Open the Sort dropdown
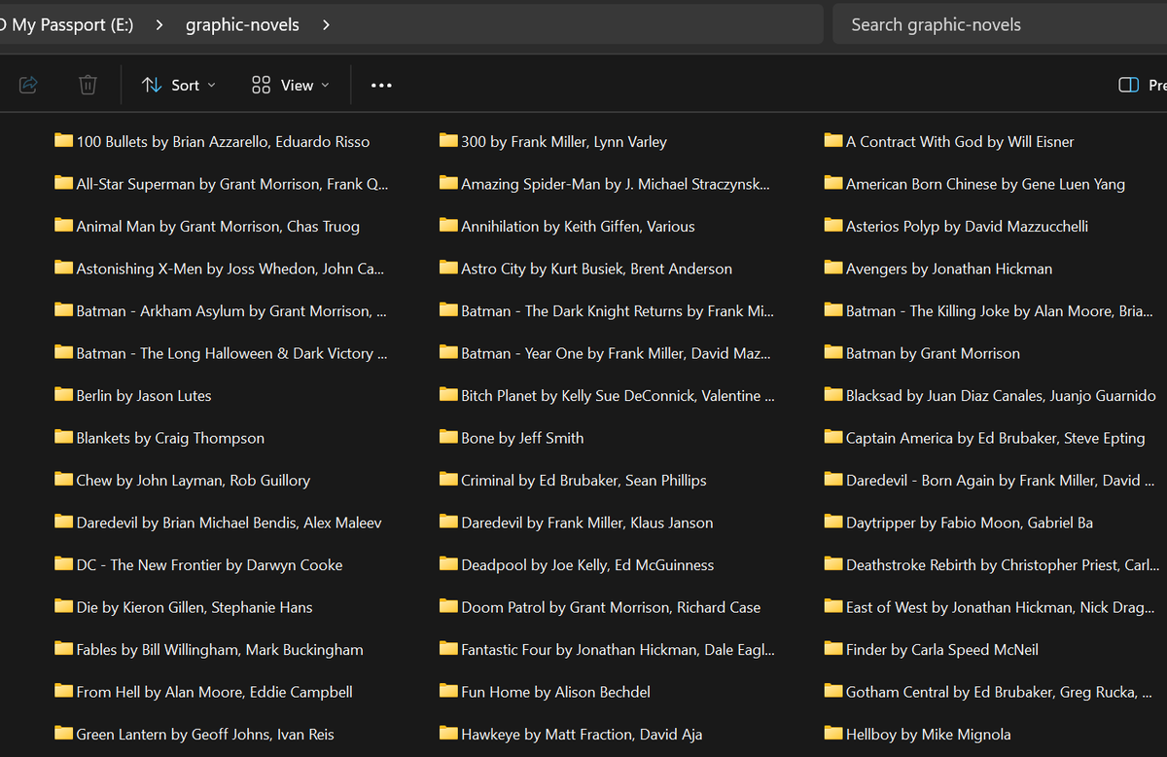Image resolution: width=1167 pixels, height=757 pixels. pyautogui.click(x=179, y=86)
